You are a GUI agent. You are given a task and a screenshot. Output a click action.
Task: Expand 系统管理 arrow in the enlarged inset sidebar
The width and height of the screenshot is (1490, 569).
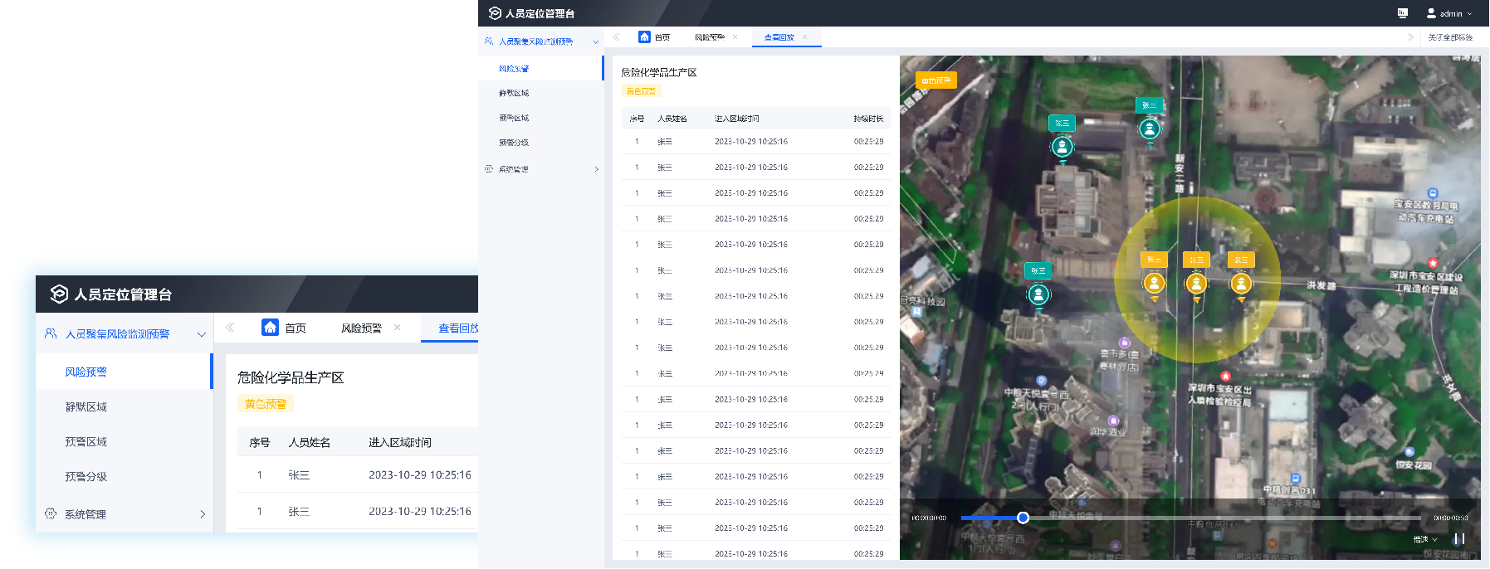tap(203, 514)
